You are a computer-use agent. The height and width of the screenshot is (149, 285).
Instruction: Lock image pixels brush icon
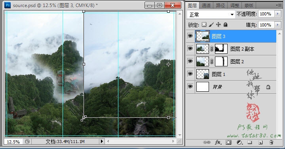point(211,25)
